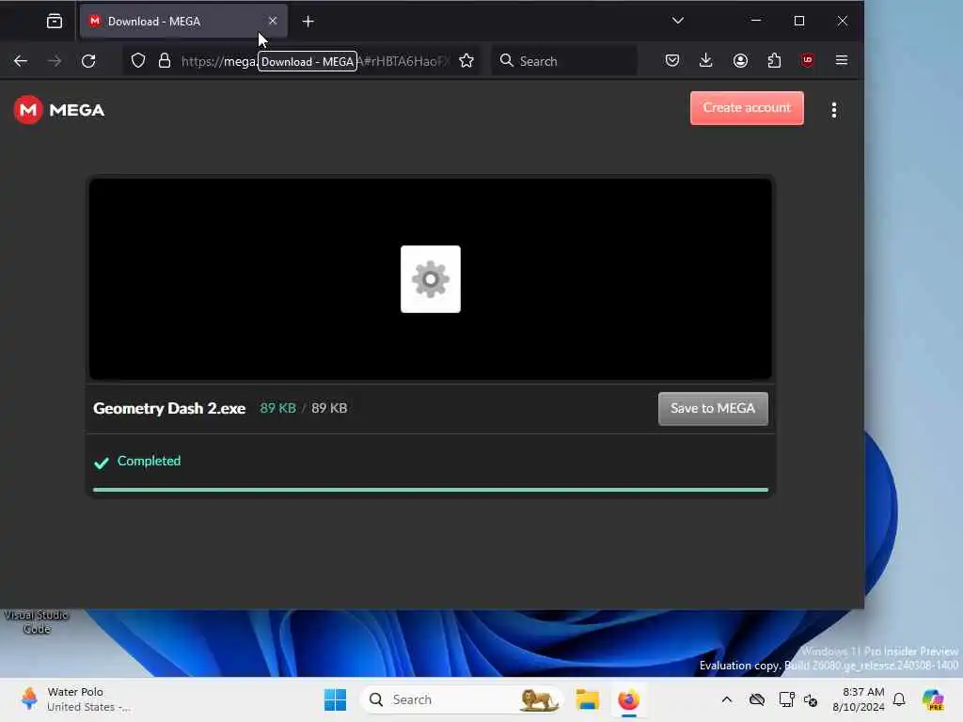This screenshot has width=963, height=722.
Task: Go back to the previous page
Action: [x=21, y=61]
